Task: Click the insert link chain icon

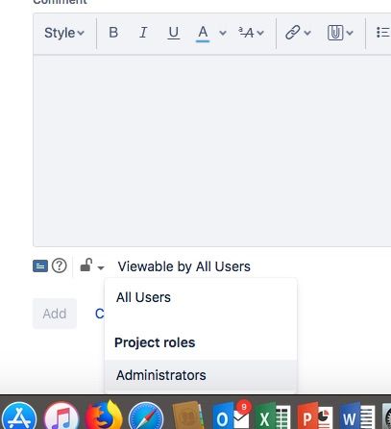Action: 293,33
